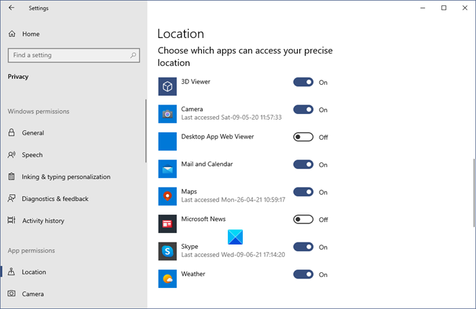The image size is (476, 309).
Task: Click the General lock icon
Action: 12,132
